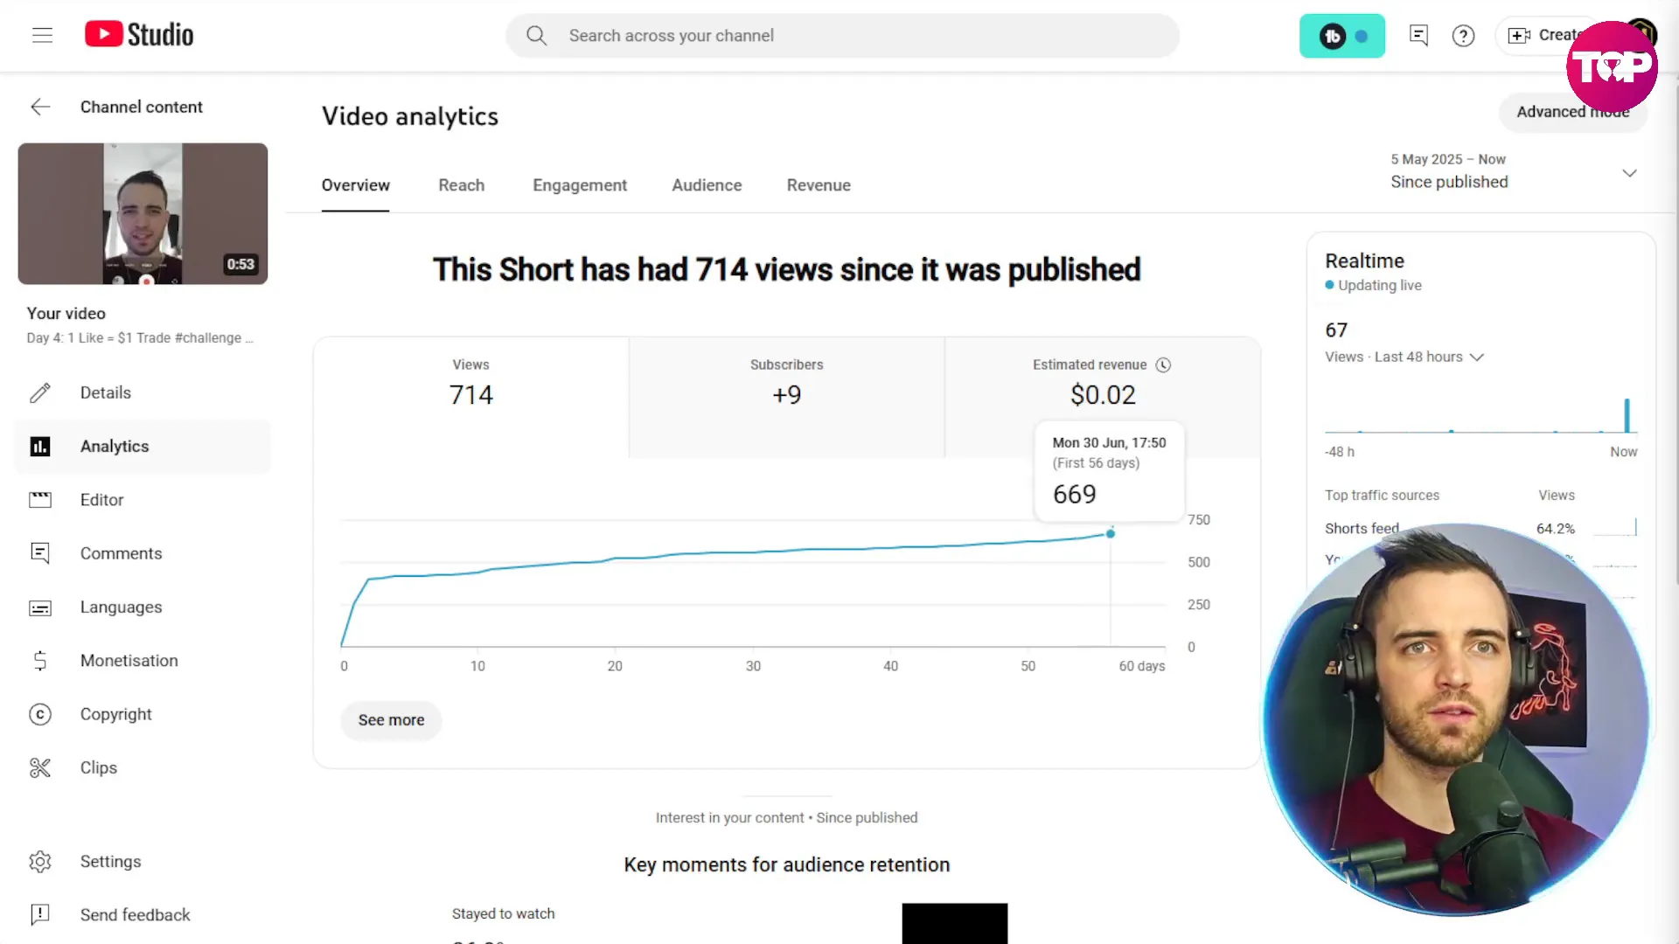1679x944 pixels.
Task: Click the Clips scissors icon
Action: click(40, 767)
